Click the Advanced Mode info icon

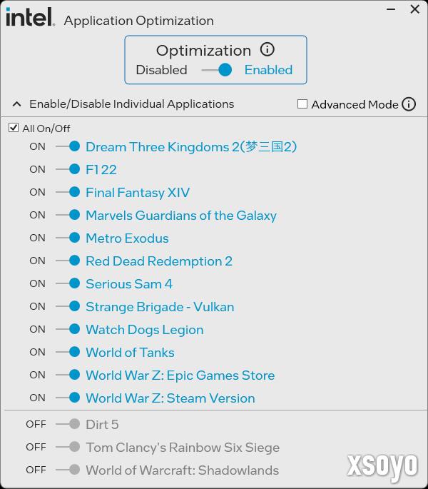tap(408, 104)
